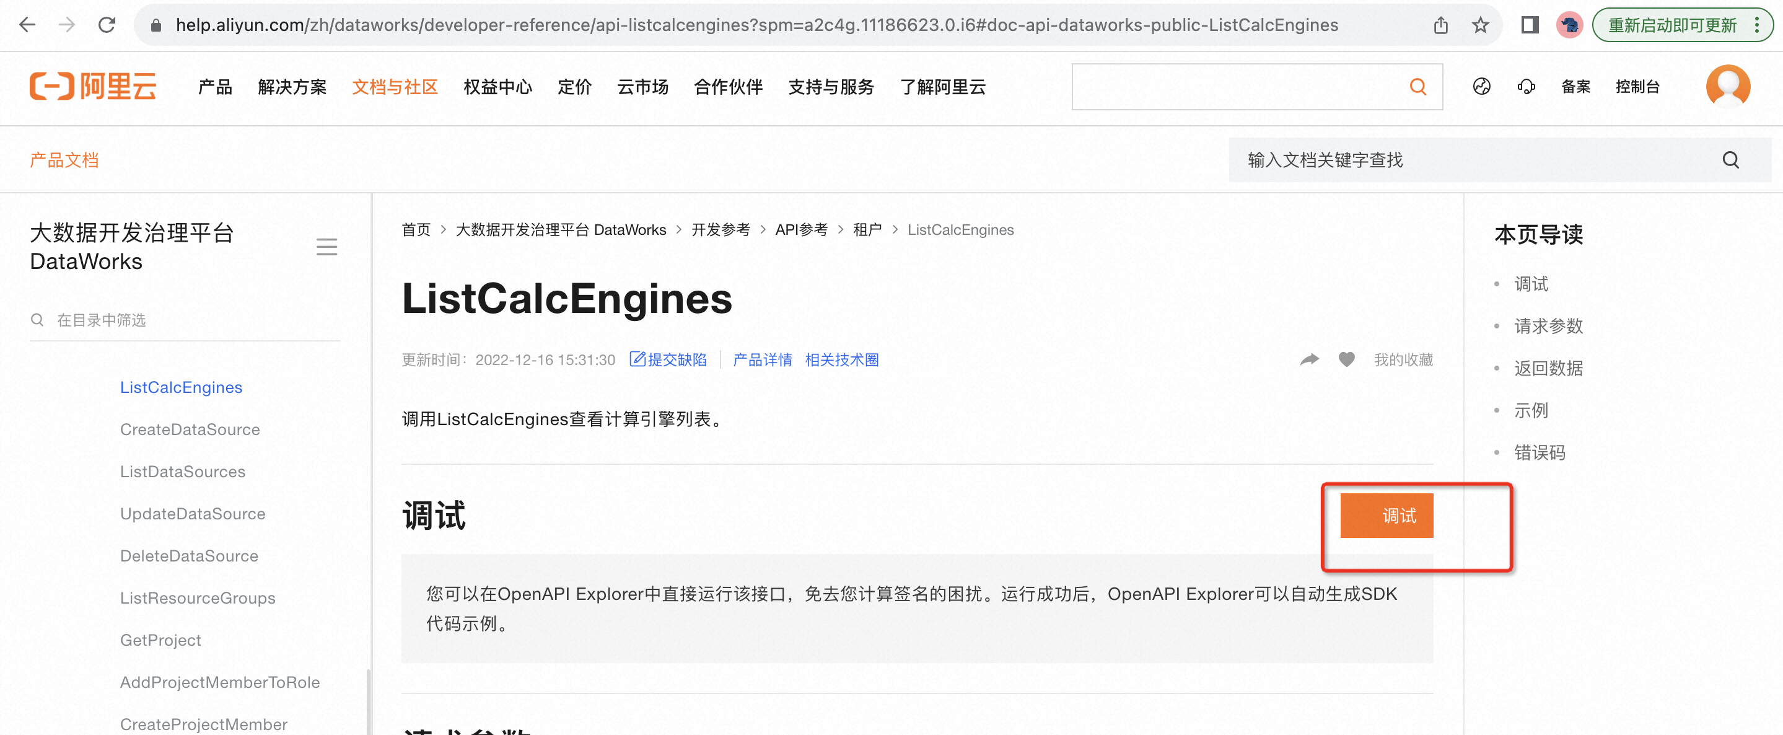Select ListDataSources in the sidebar
Image resolution: width=1783 pixels, height=735 pixels.
[183, 472]
